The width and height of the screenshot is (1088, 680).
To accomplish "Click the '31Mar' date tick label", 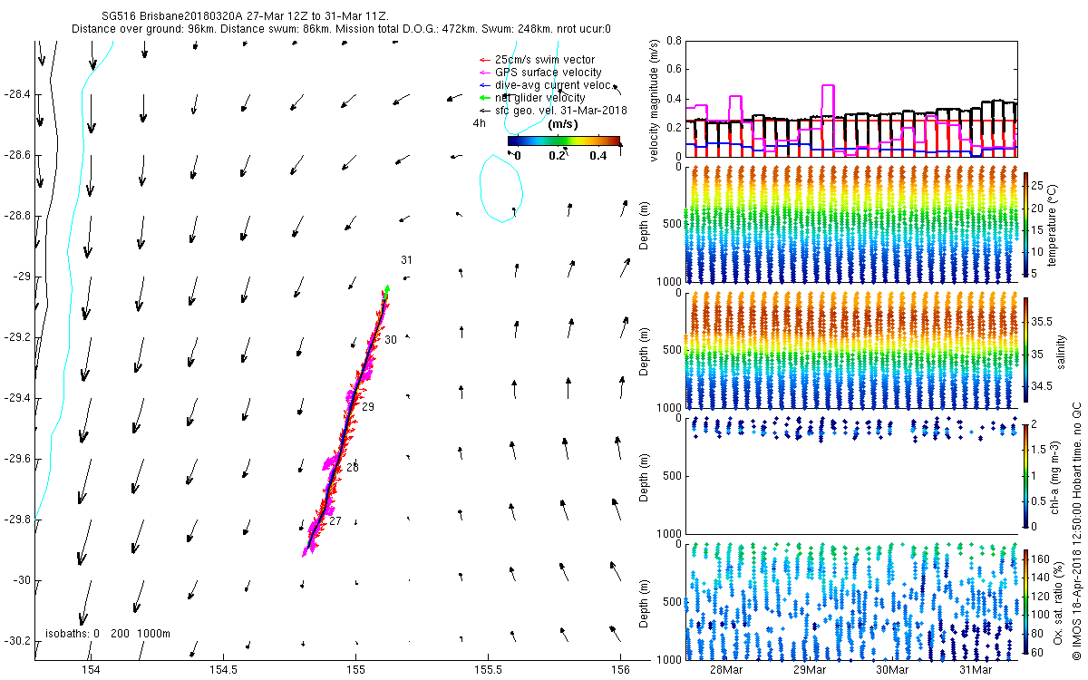I will (976, 670).
